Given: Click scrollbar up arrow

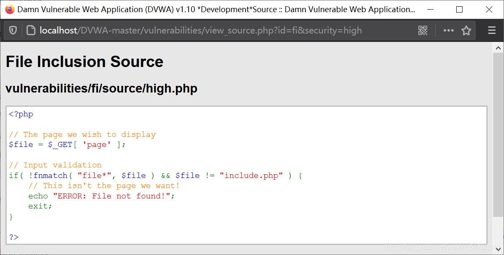Looking at the screenshot, I should pyautogui.click(x=498, y=47).
